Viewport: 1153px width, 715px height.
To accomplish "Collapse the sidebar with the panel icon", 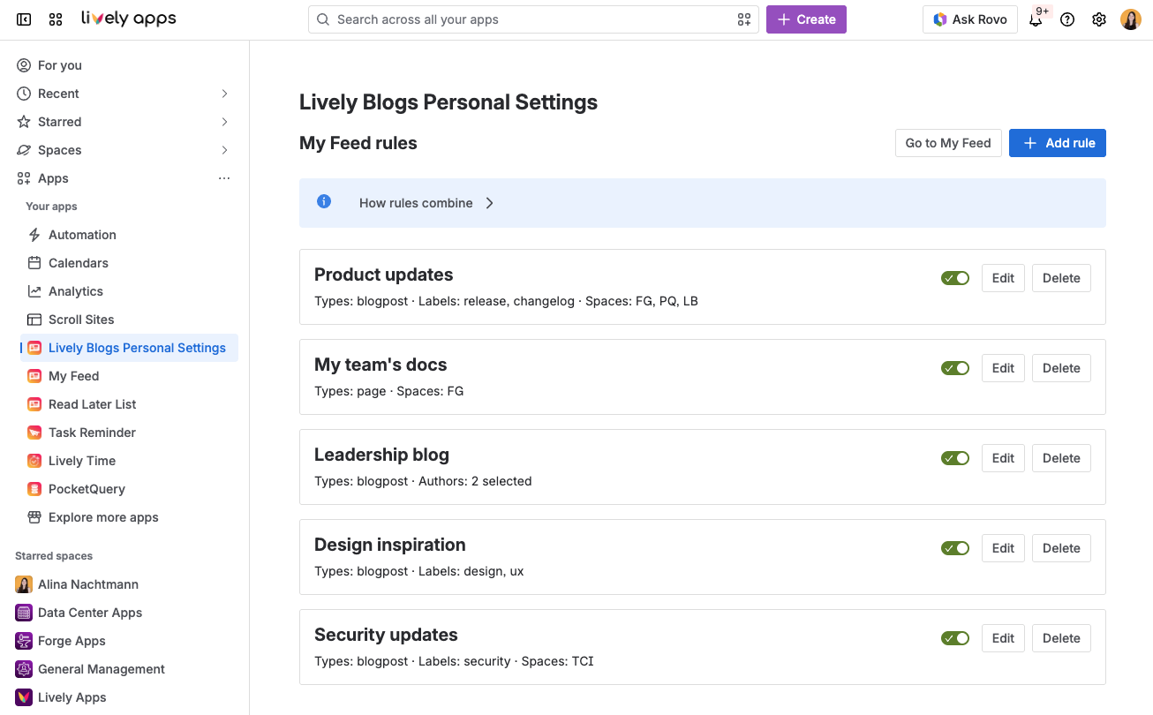I will pyautogui.click(x=24, y=19).
